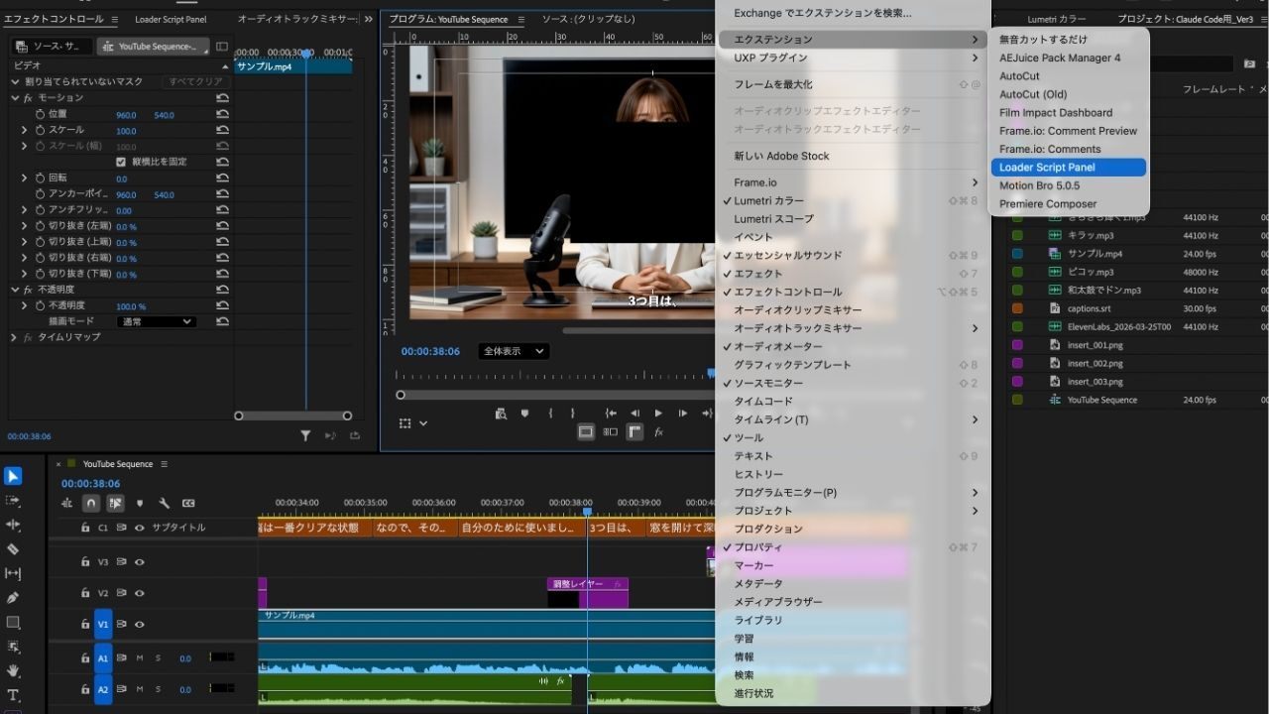Click the filter icon in Effect Controls
Image resolution: width=1269 pixels, height=714 pixels.
pos(305,435)
